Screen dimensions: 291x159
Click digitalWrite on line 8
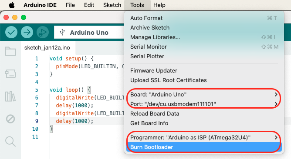pos(75,113)
